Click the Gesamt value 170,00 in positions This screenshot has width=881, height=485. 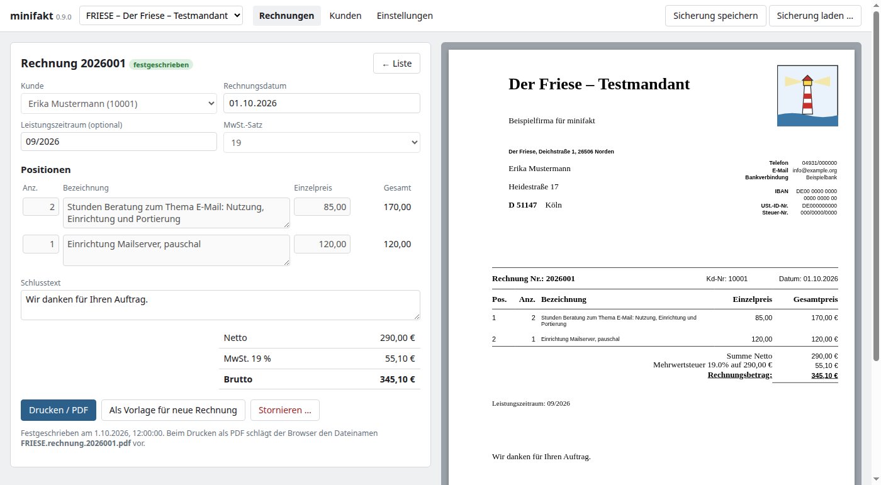pyautogui.click(x=397, y=207)
